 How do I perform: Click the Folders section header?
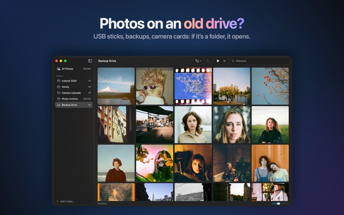click(x=60, y=76)
